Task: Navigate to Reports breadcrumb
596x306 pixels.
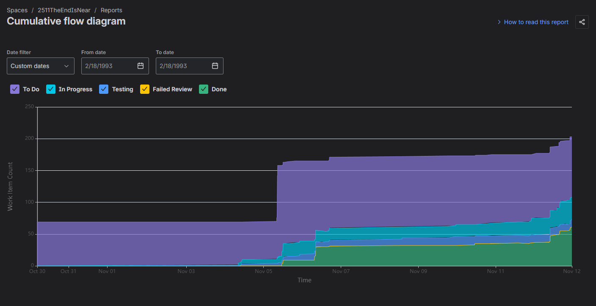Action: pos(111,10)
